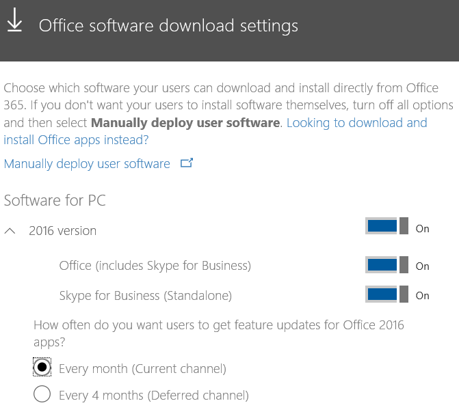Click the 'Software for PC' heading
The image size is (459, 414).
55,201
